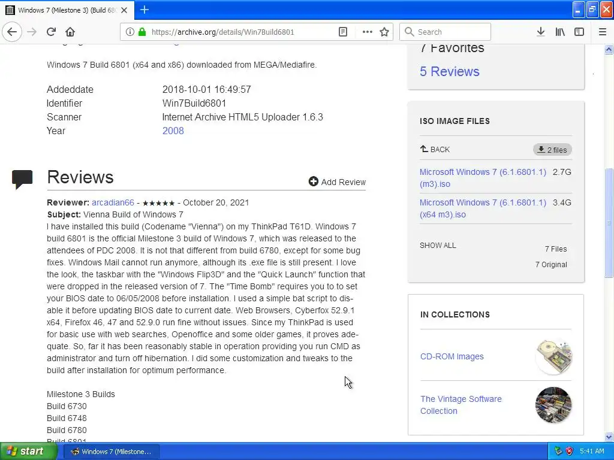The height and width of the screenshot is (460, 614).
Task: Click the Identifier value Win7Build6801
Action: pos(194,103)
